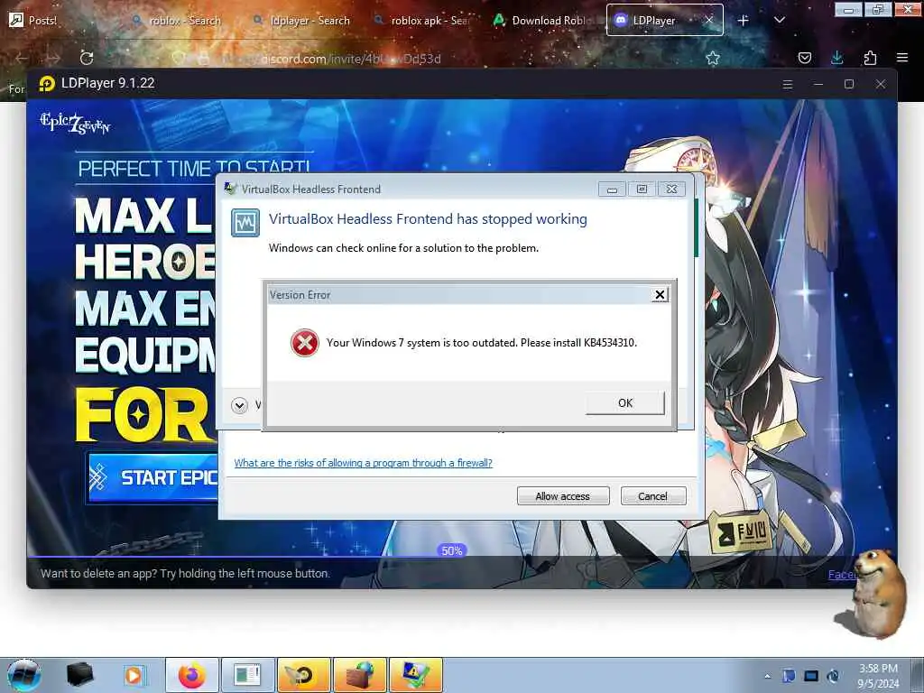Screen dimensions: 924x693
Task: Open the Pocket save icon
Action: point(804,58)
